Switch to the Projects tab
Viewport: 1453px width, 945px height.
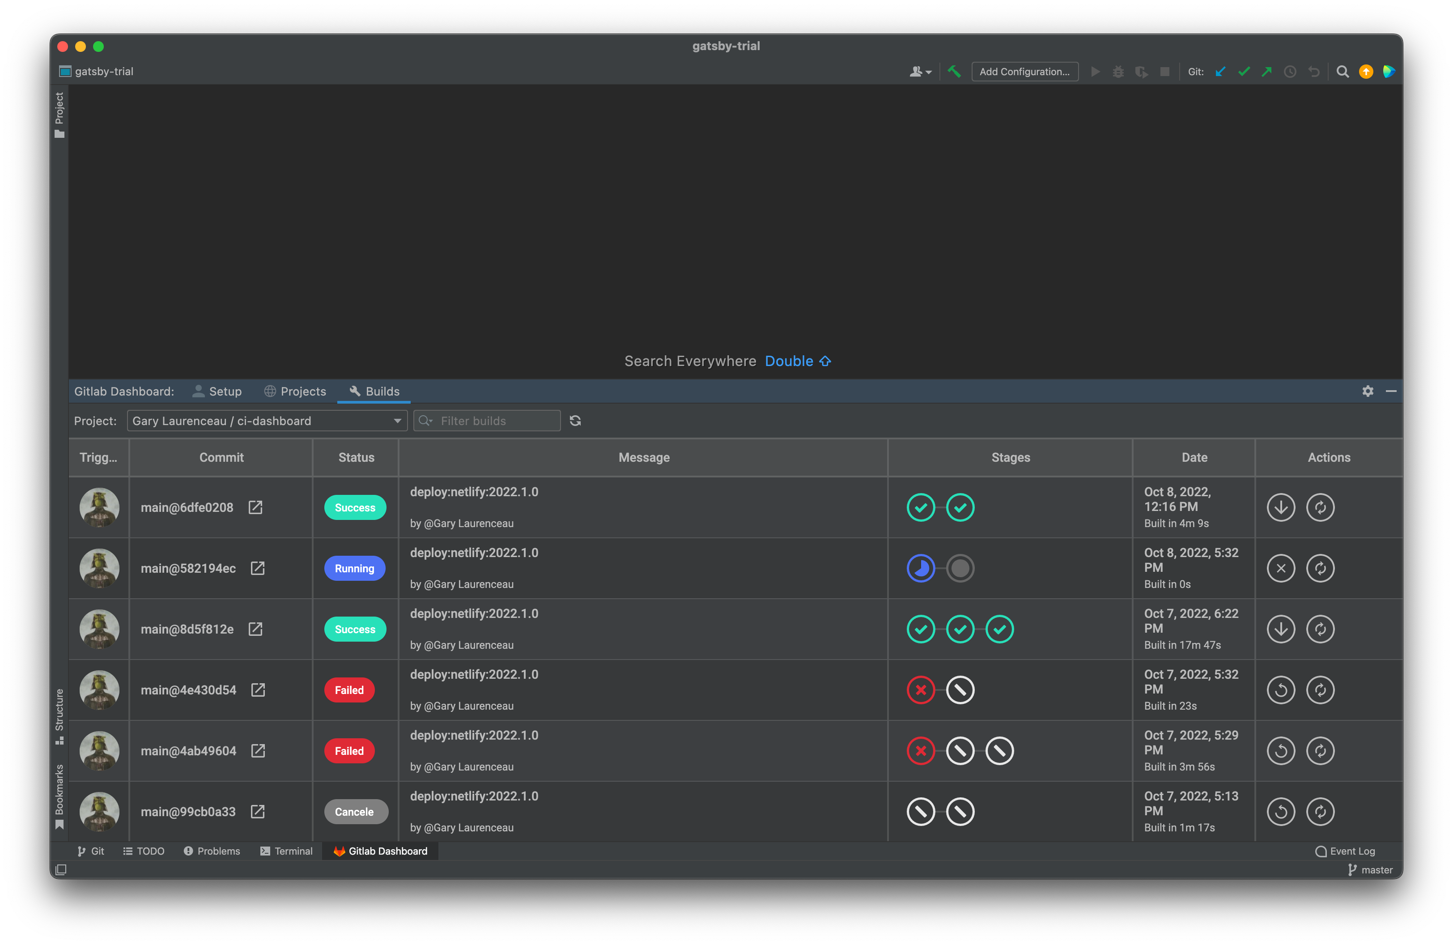click(295, 392)
